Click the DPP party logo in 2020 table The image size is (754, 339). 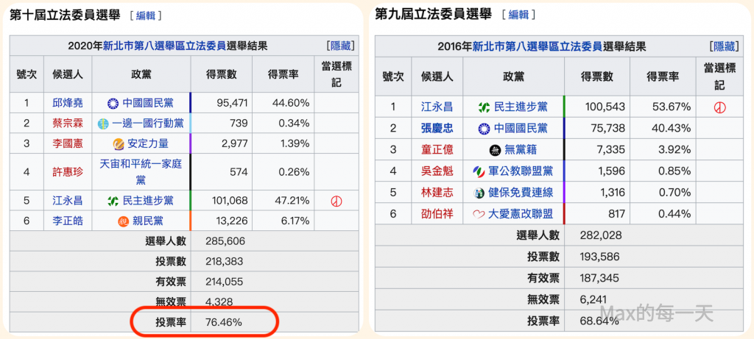[x=113, y=200]
